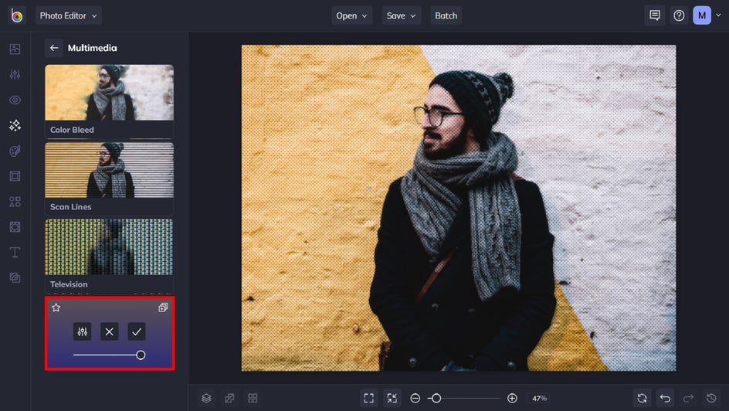Click the duplicate layer icon in effect card
Screen dimensions: 729x411
click(x=163, y=307)
